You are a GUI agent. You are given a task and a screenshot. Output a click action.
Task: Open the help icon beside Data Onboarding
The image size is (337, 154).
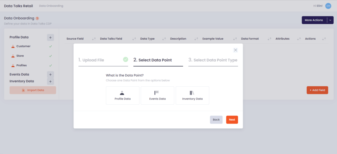(37, 18)
